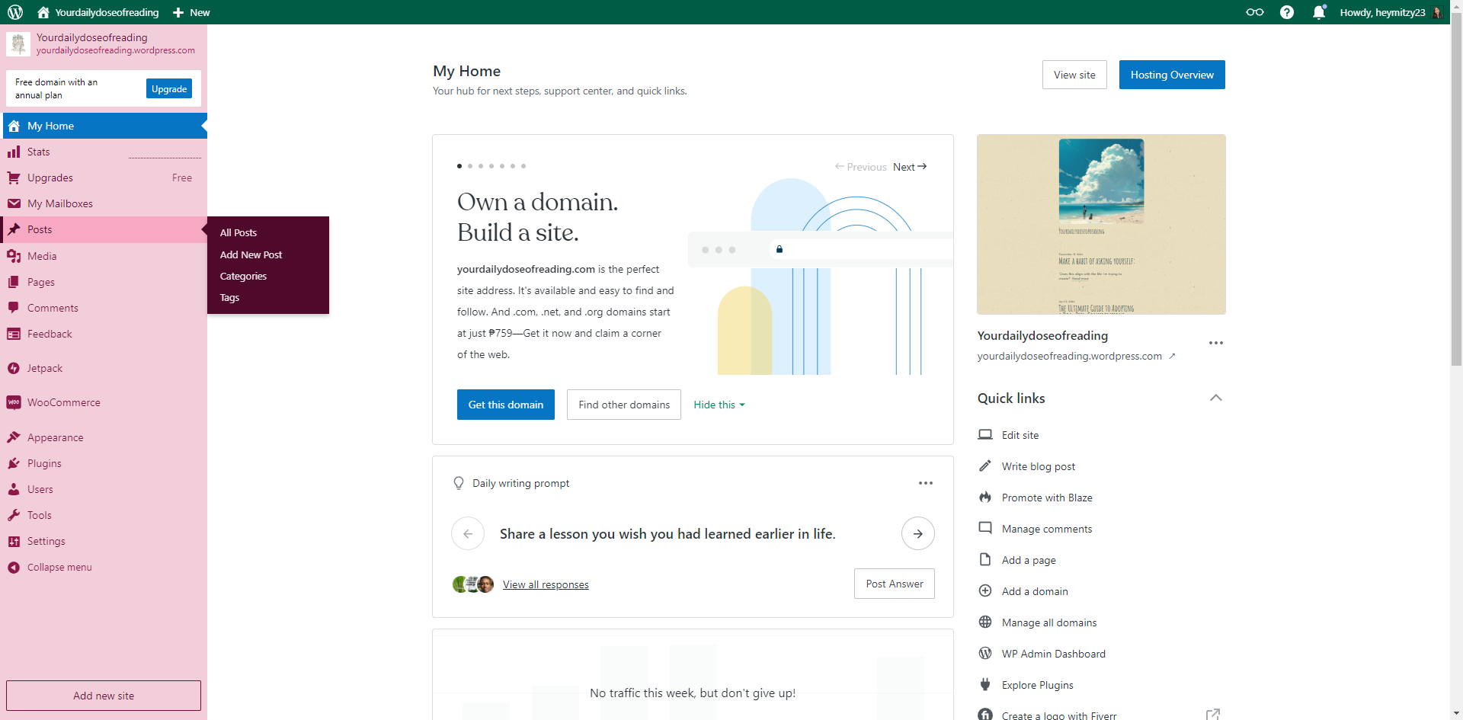Click the Promote with Blaze flame icon
Viewport: 1463px width, 720px height.
[985, 497]
